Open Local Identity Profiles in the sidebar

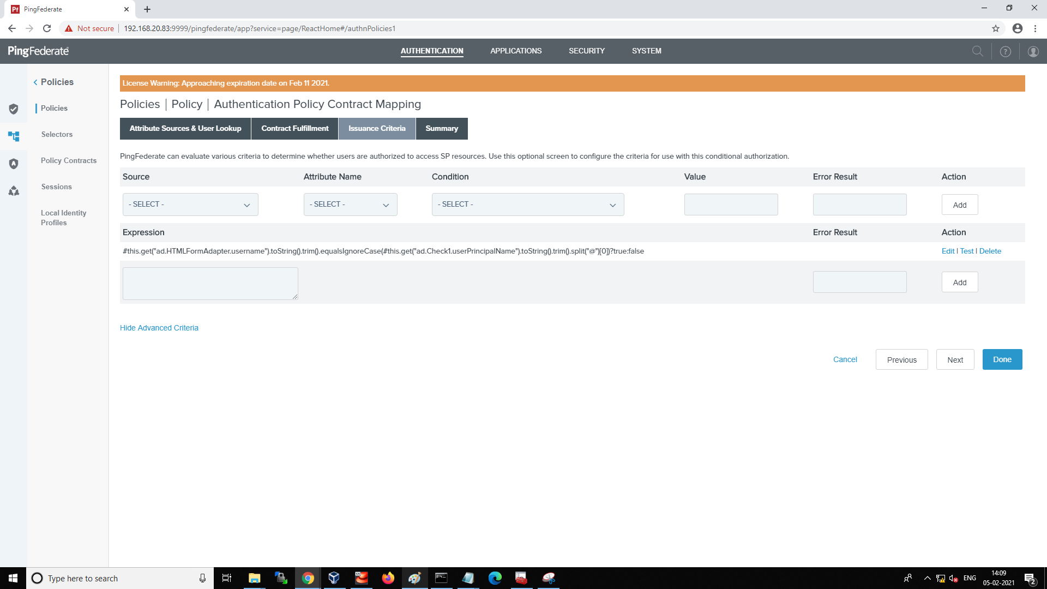[x=63, y=218]
